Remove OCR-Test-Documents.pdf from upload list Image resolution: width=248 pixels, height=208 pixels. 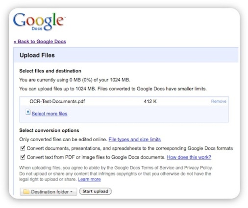(219, 101)
